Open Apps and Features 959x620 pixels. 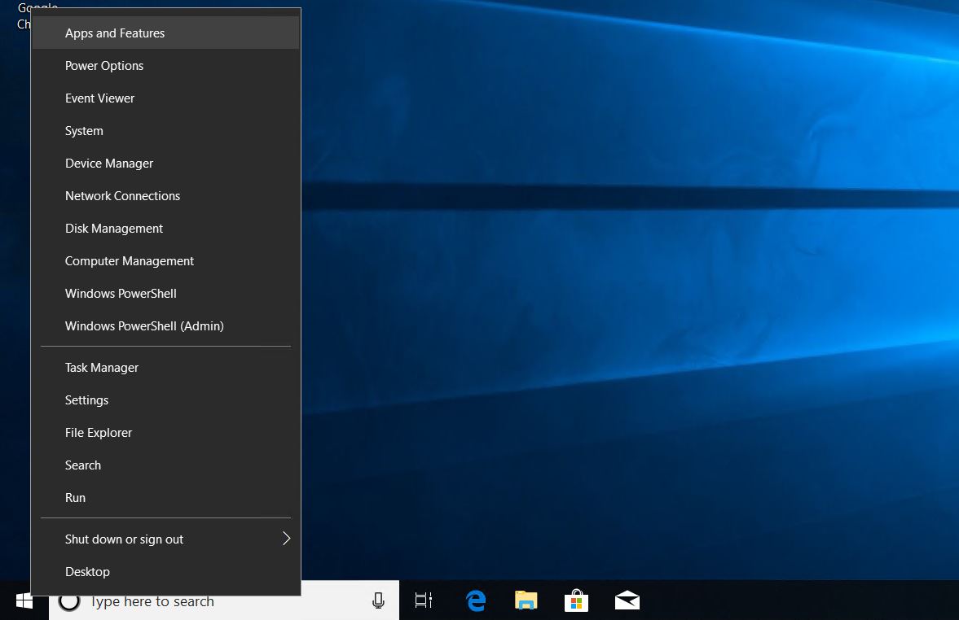pyautogui.click(x=114, y=33)
